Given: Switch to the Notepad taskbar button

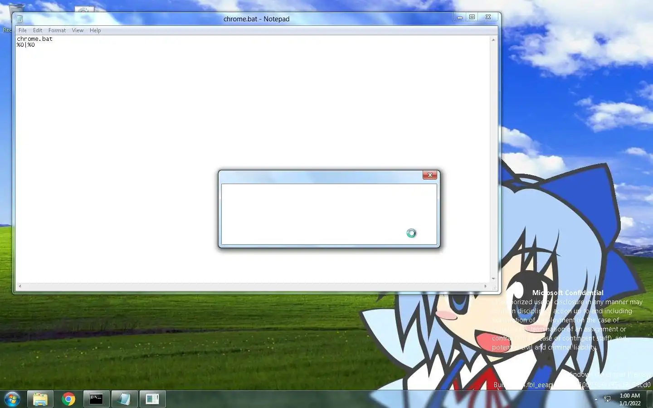Looking at the screenshot, I should click(x=124, y=399).
